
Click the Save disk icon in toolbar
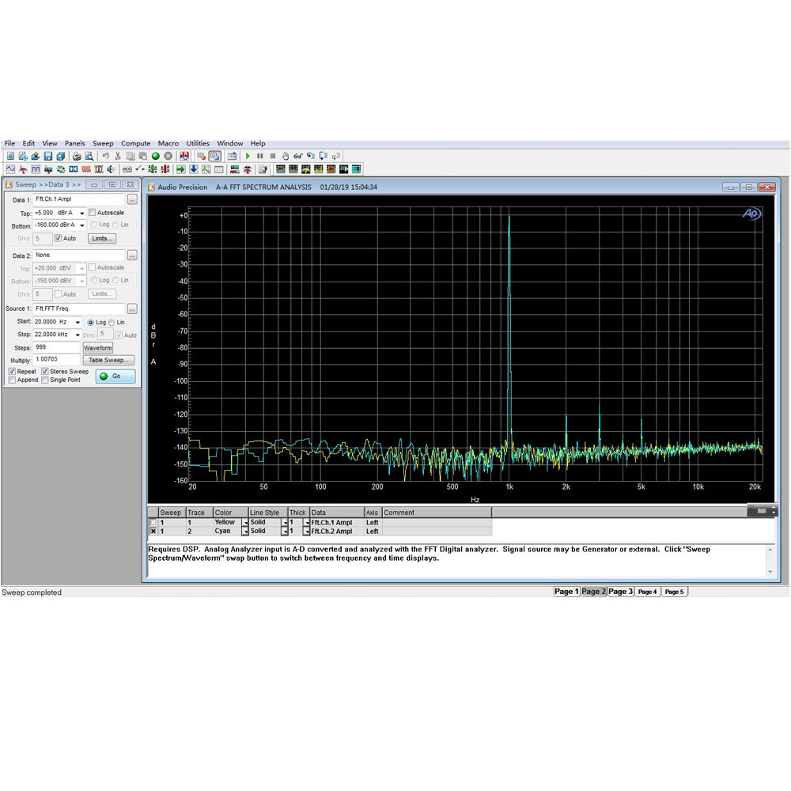click(x=48, y=156)
